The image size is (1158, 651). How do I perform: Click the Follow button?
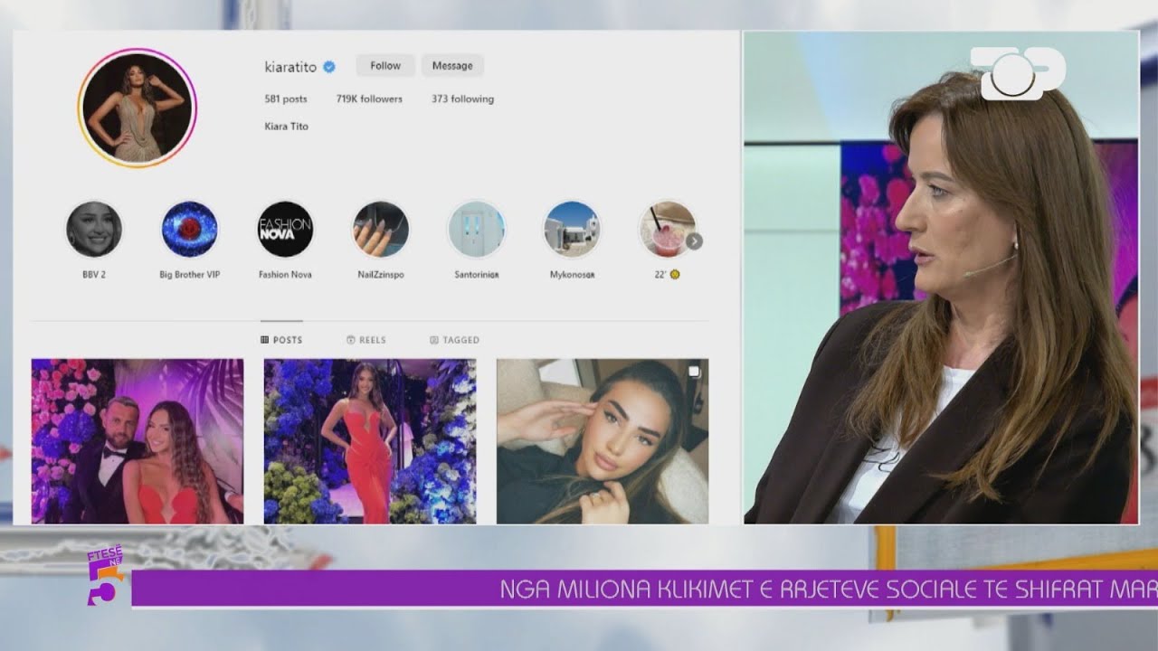tap(385, 65)
